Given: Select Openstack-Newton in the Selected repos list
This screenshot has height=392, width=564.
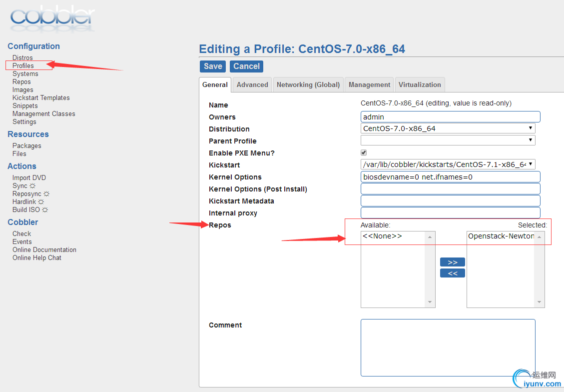Looking at the screenshot, I should click(501, 236).
